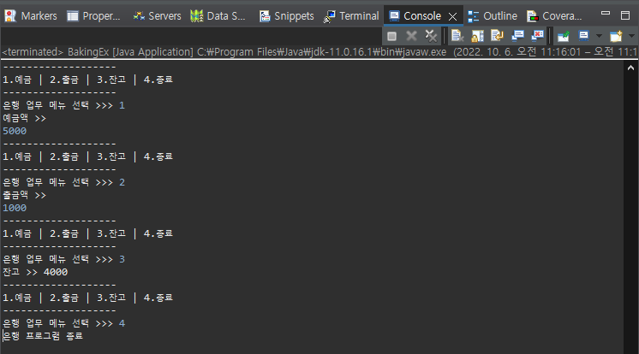
Task: Switch to the Outline tab
Action: click(x=493, y=16)
